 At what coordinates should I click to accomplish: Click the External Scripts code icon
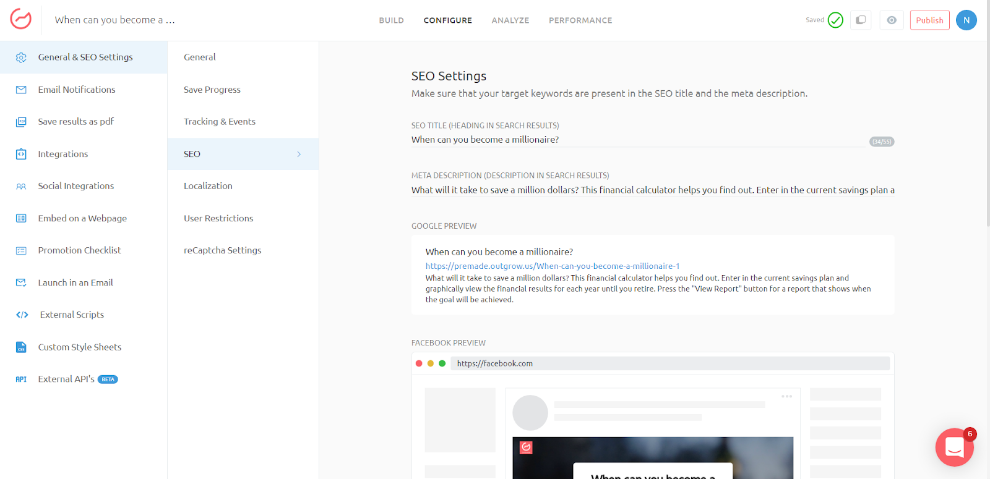pyautogui.click(x=22, y=315)
